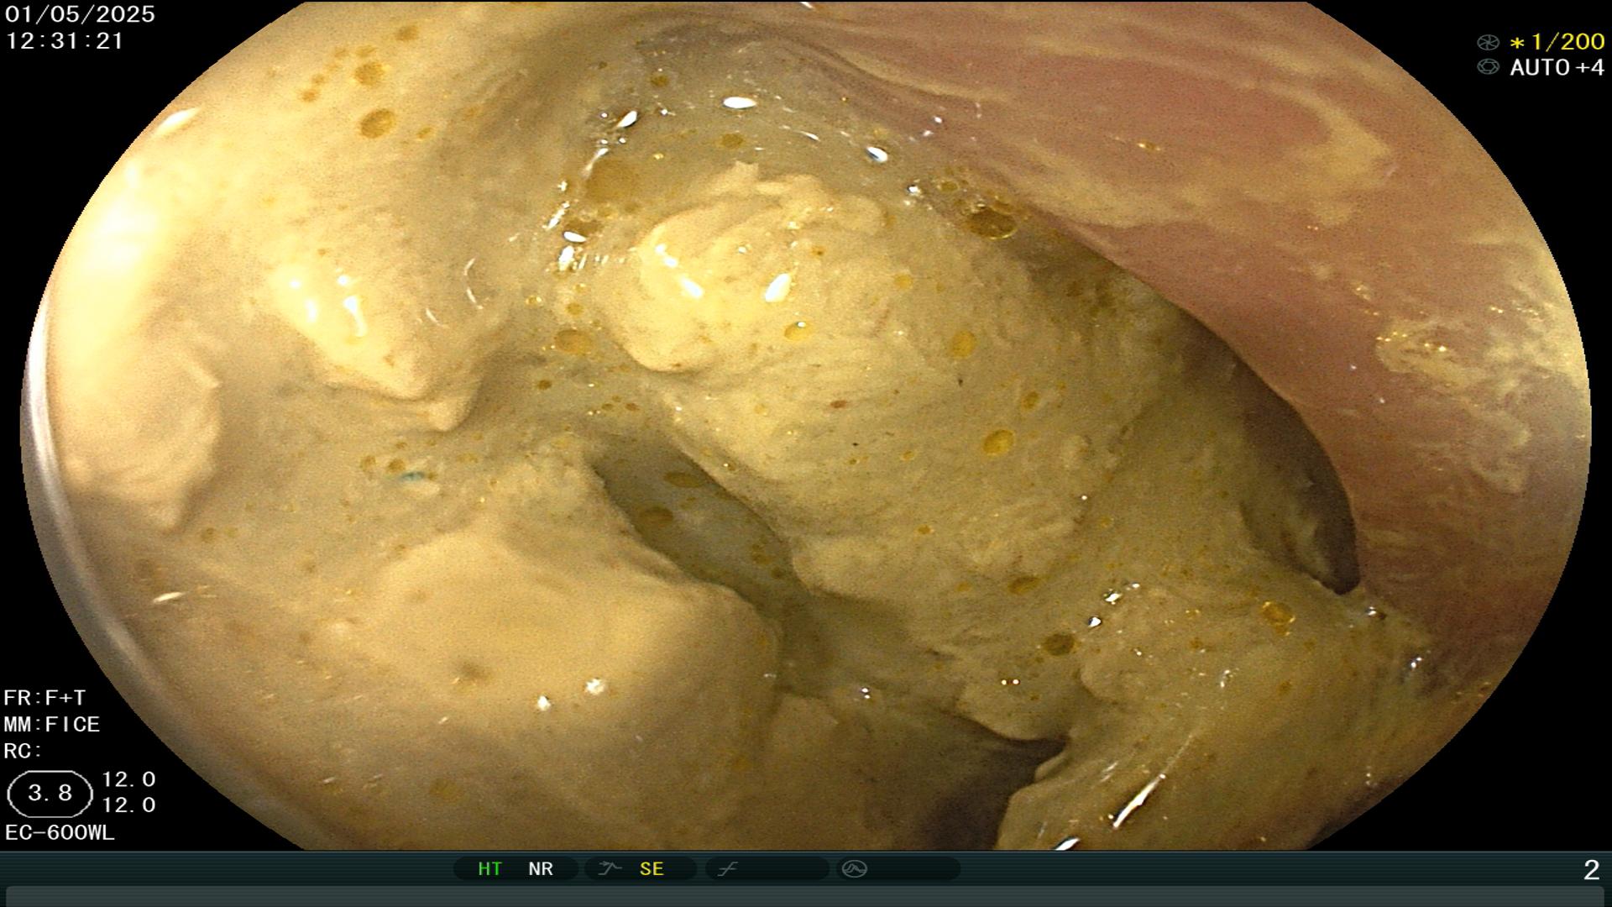
Task: Toggle the green HT indicator
Action: coord(489,869)
